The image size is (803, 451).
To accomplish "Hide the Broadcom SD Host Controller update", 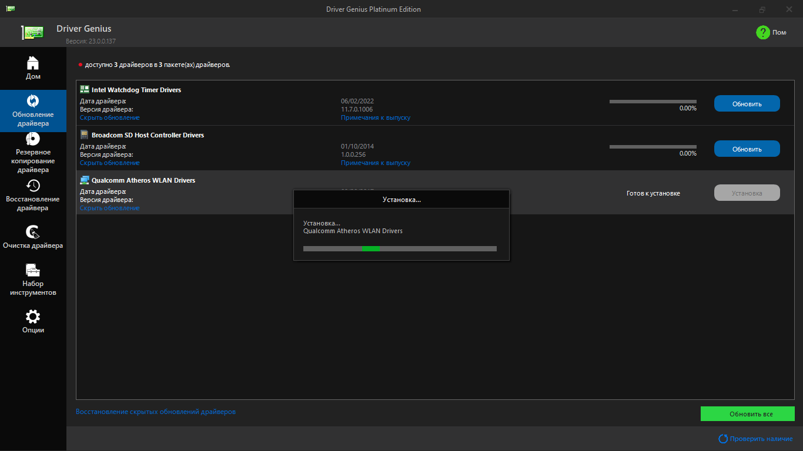I will (x=110, y=163).
